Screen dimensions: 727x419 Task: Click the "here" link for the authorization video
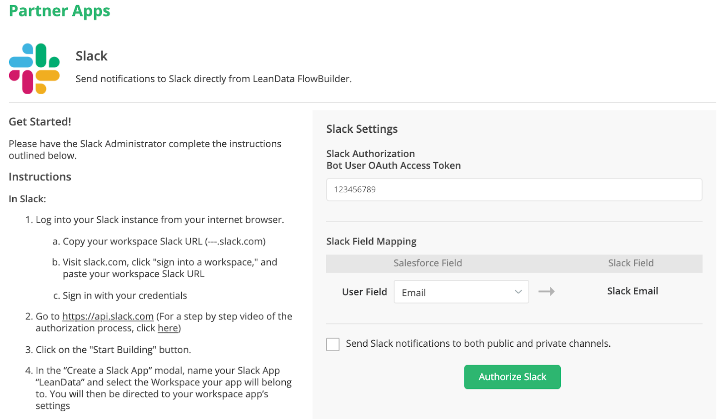point(167,328)
